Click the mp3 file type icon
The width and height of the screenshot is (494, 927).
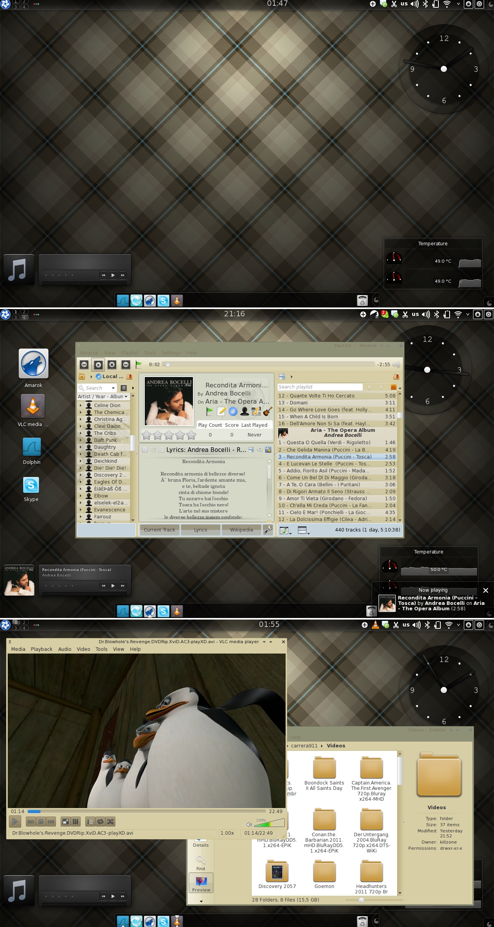pos(256,411)
